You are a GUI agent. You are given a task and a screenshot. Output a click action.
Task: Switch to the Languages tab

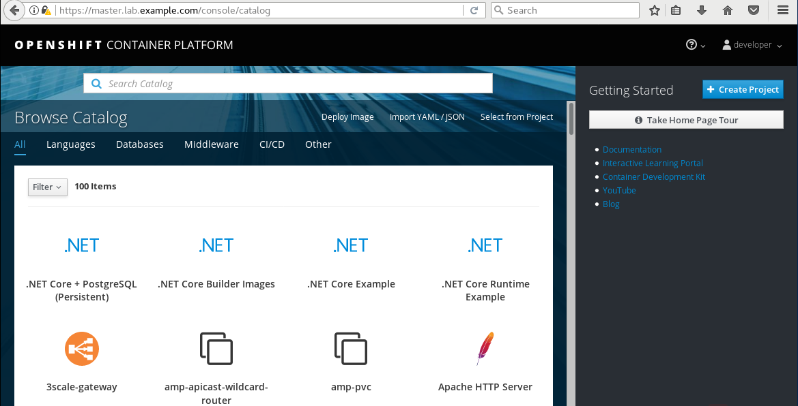point(71,144)
